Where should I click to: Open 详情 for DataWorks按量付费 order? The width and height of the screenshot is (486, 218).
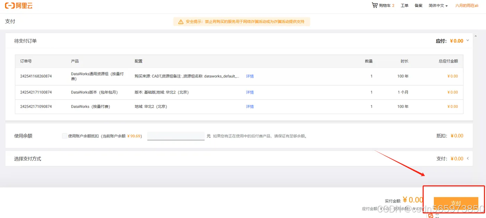(x=250, y=106)
